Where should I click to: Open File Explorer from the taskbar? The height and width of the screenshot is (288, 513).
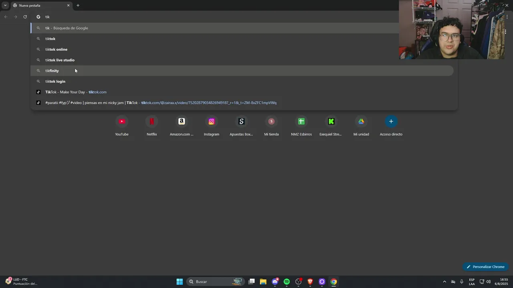click(263, 282)
